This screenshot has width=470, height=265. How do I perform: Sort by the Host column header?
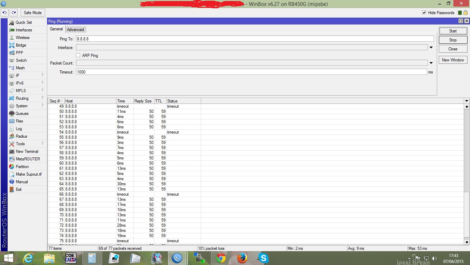tap(90, 101)
